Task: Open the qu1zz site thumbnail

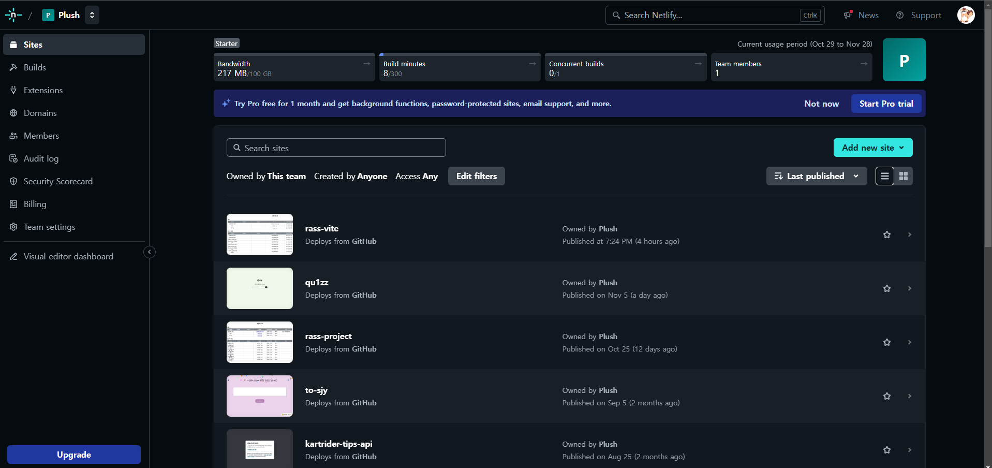Action: click(x=260, y=288)
